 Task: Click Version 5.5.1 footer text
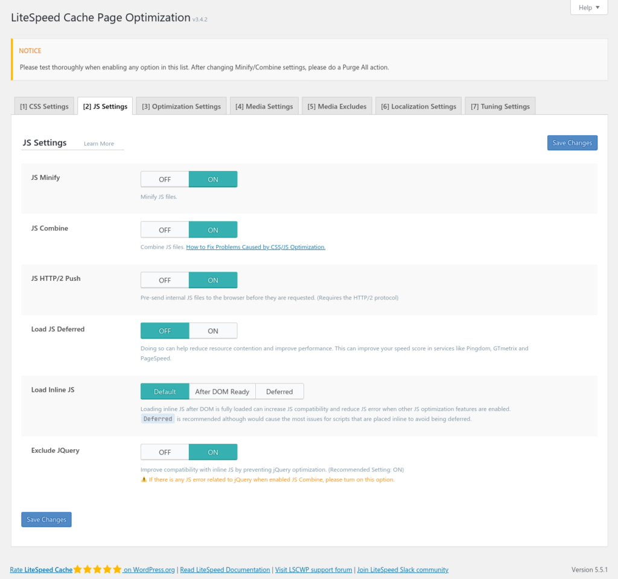pyautogui.click(x=589, y=569)
